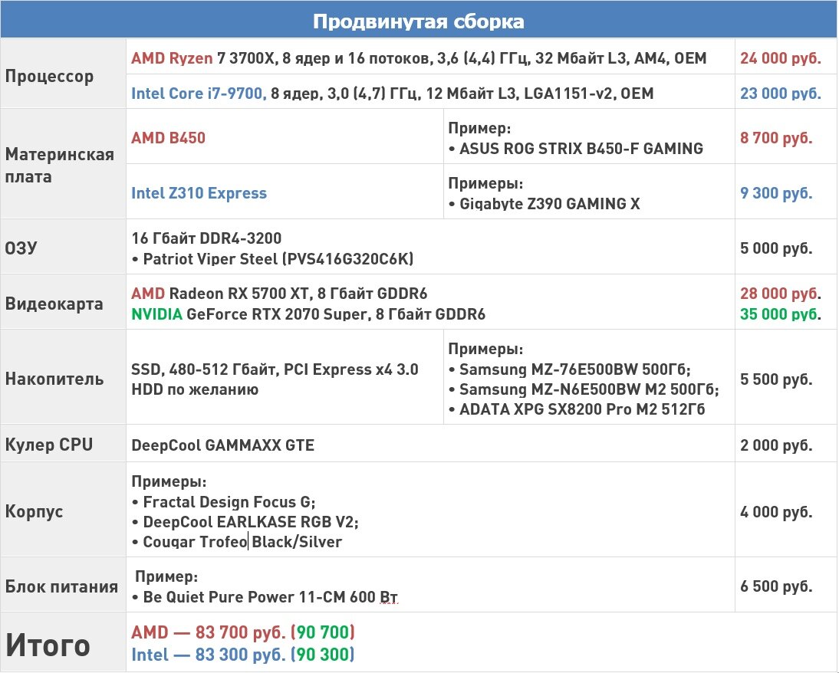The width and height of the screenshot is (839, 673).
Task: Click the 'Материнская плата' row label
Action: coord(59,166)
